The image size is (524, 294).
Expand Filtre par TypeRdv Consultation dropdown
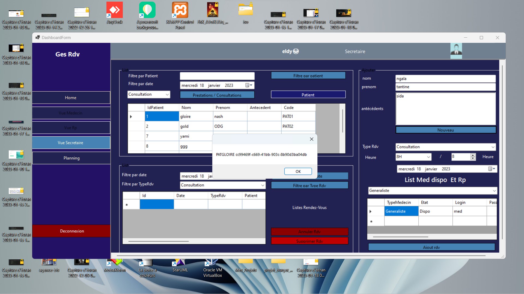pyautogui.click(x=263, y=185)
